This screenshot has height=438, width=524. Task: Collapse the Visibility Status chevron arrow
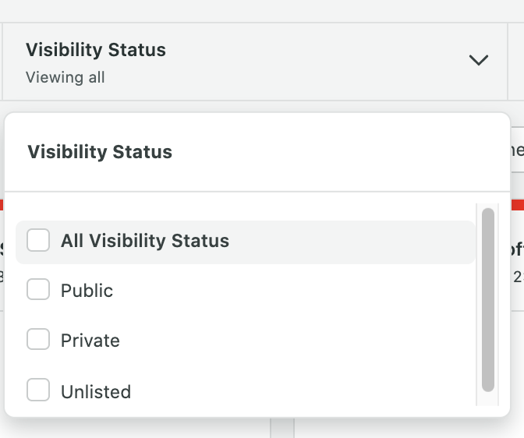point(478,60)
